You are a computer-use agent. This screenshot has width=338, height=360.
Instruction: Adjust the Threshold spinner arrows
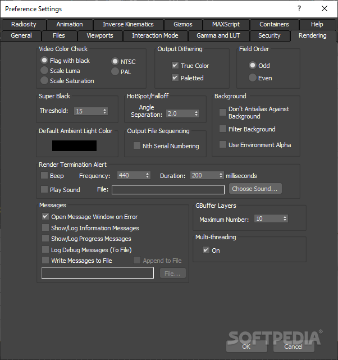(104, 111)
